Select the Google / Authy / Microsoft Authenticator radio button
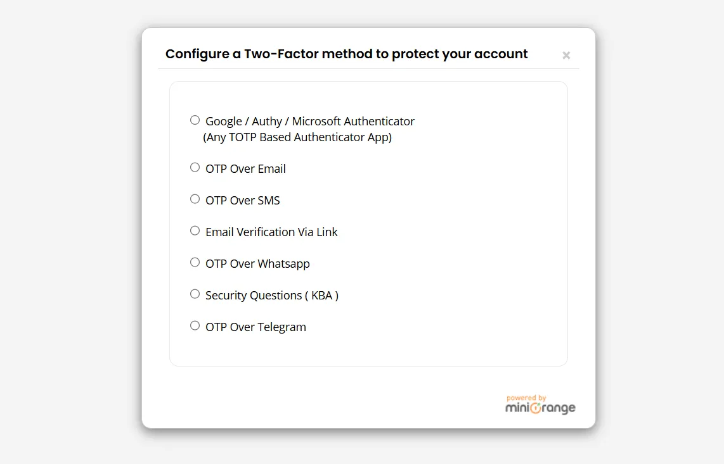This screenshot has height=464, width=724. tap(195, 120)
